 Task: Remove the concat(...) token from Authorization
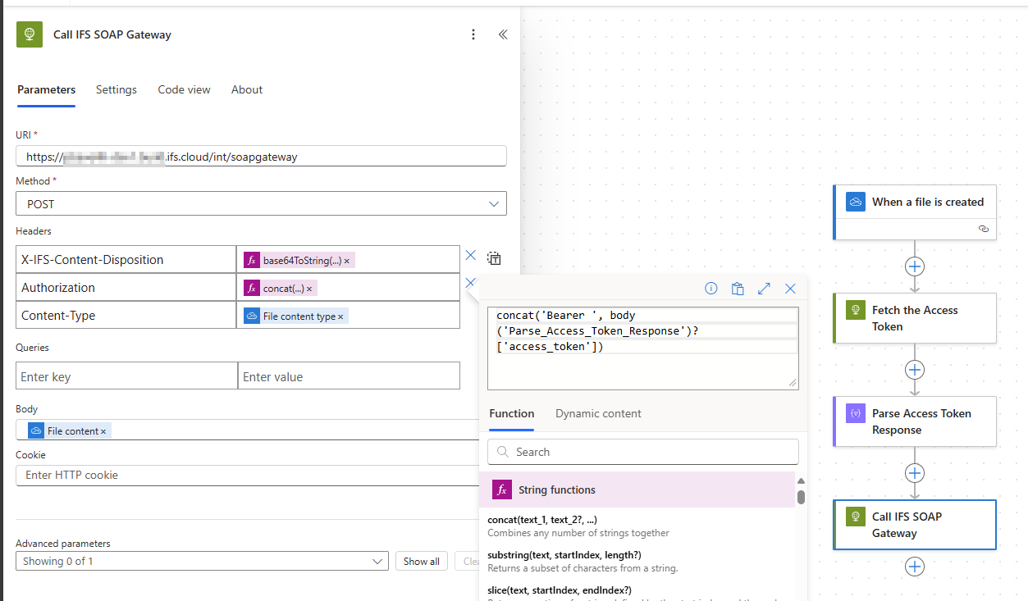click(309, 289)
